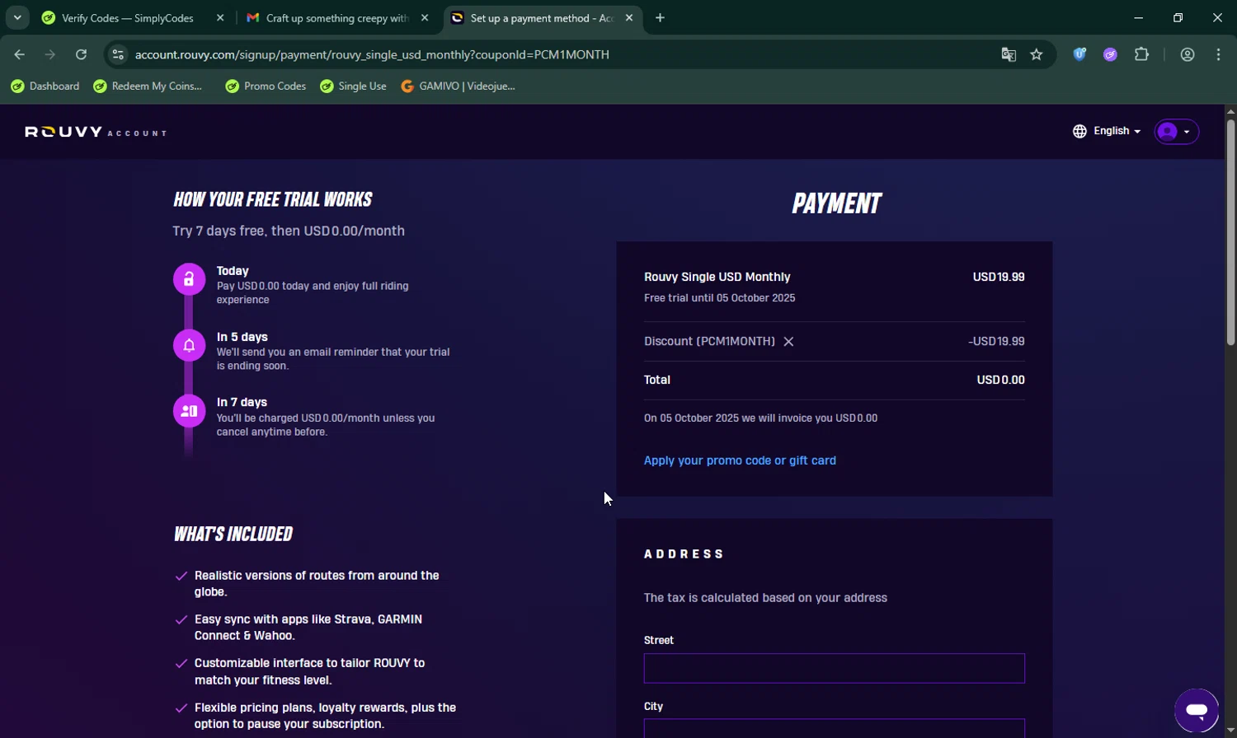Close the Set up a payment method tab
This screenshot has width=1237, height=738.
pyautogui.click(x=629, y=18)
